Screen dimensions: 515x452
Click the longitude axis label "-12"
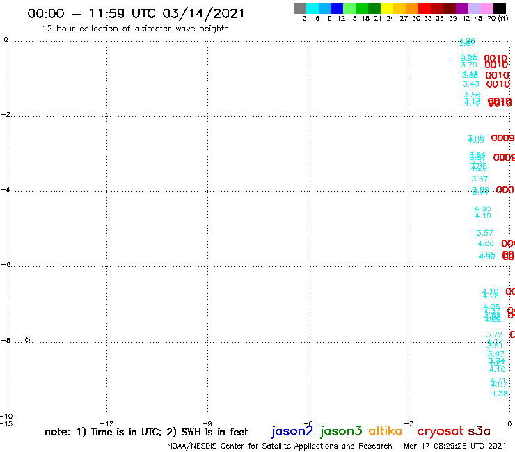point(106,423)
